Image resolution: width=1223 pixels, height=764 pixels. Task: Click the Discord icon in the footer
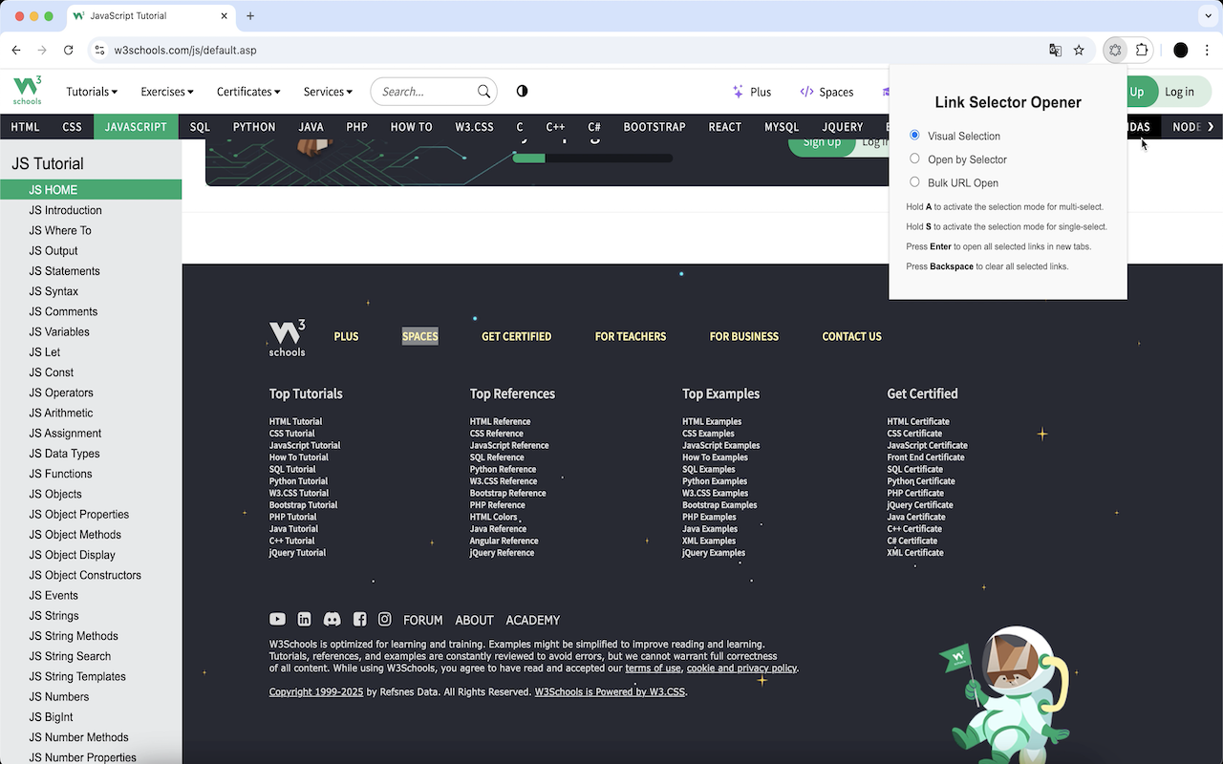[x=332, y=619]
